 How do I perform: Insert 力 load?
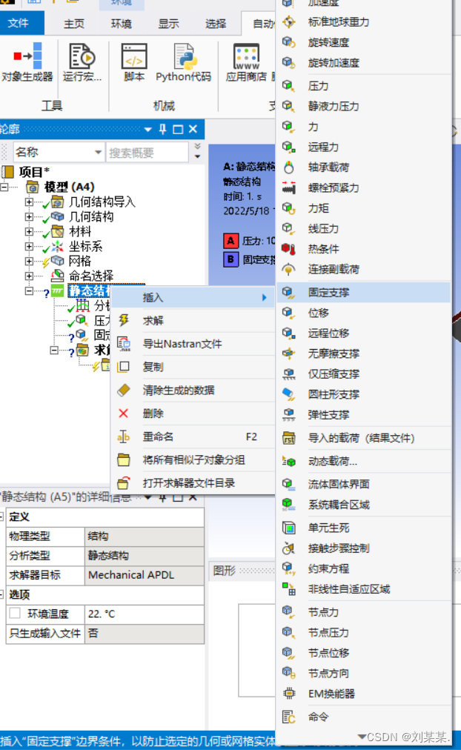(x=364, y=127)
